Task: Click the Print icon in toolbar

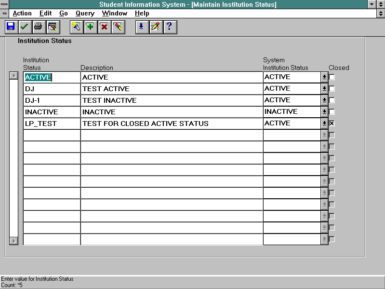Action: 38,27
